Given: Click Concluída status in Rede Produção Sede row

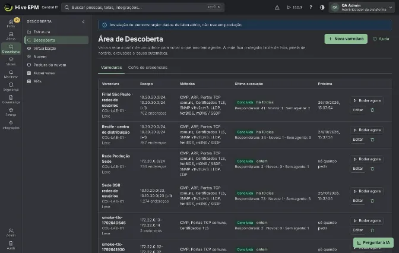Looking at the screenshot, I should tap(245, 161).
